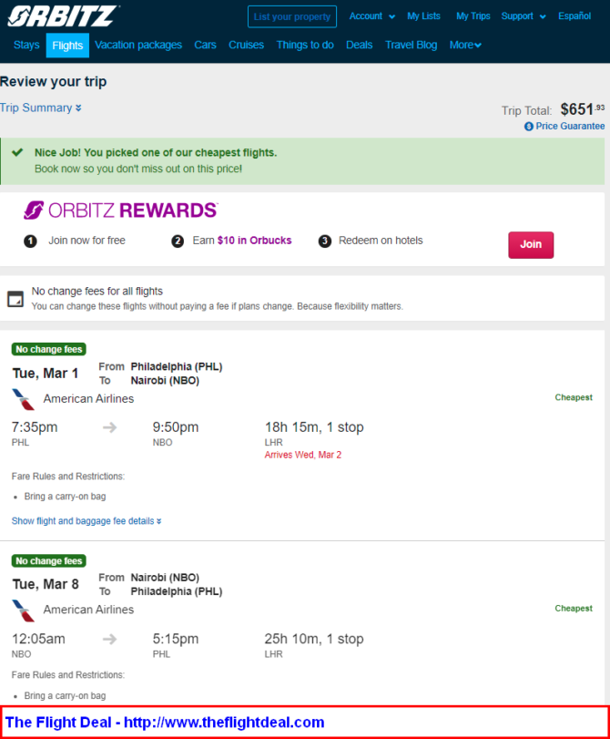Switch language to Español
Viewport: 610px width, 739px height.
(574, 16)
